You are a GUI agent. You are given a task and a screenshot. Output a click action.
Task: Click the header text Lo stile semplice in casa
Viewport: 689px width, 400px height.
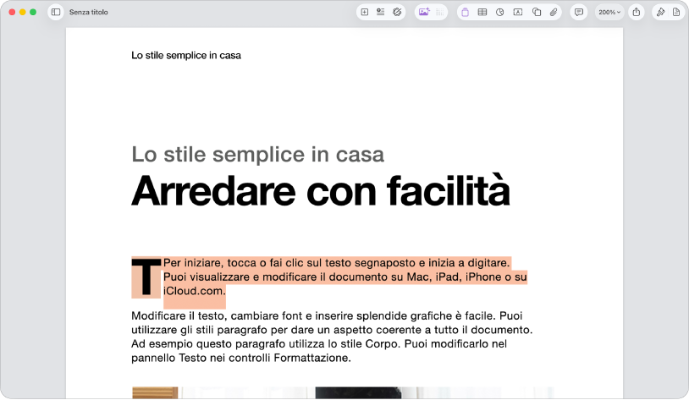tap(186, 55)
